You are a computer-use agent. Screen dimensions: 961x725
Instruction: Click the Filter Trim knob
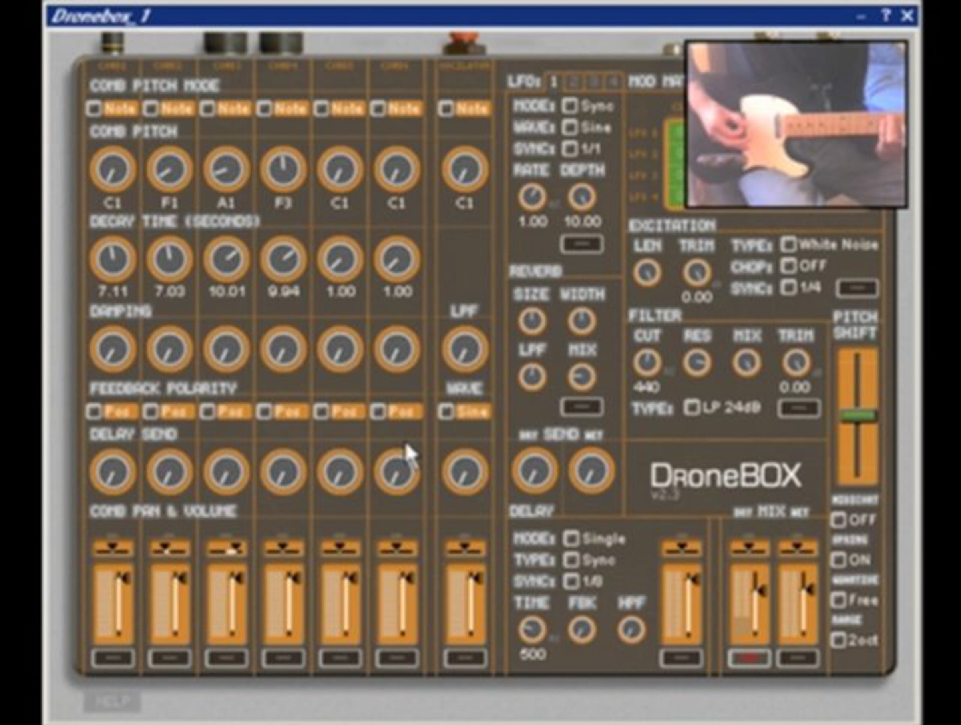coord(796,363)
